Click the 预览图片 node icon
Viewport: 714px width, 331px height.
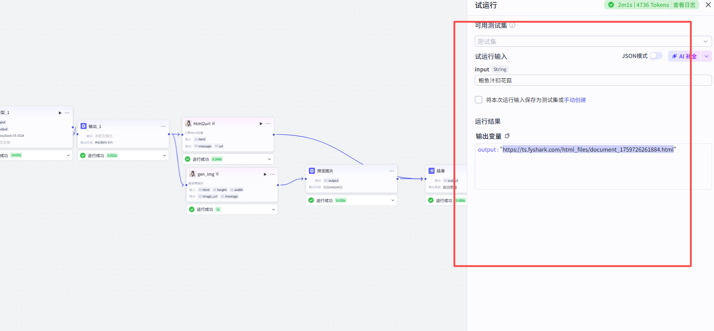pos(312,171)
